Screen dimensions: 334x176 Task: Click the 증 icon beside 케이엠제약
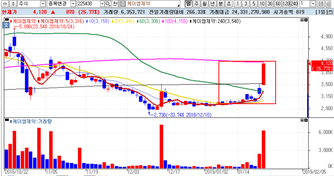click(123, 4)
